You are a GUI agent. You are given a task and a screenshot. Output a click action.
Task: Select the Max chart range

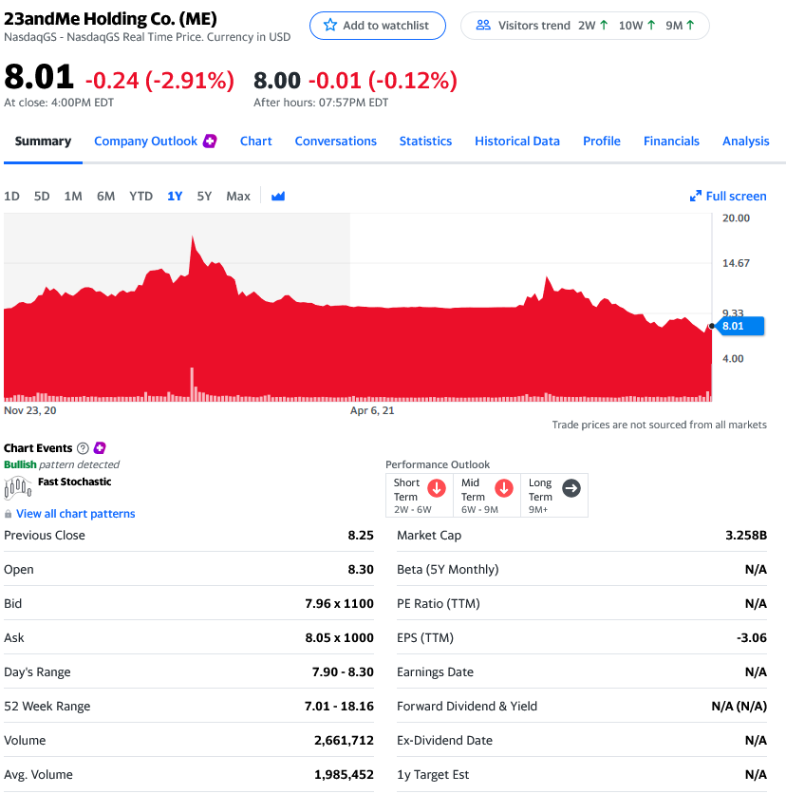click(238, 196)
